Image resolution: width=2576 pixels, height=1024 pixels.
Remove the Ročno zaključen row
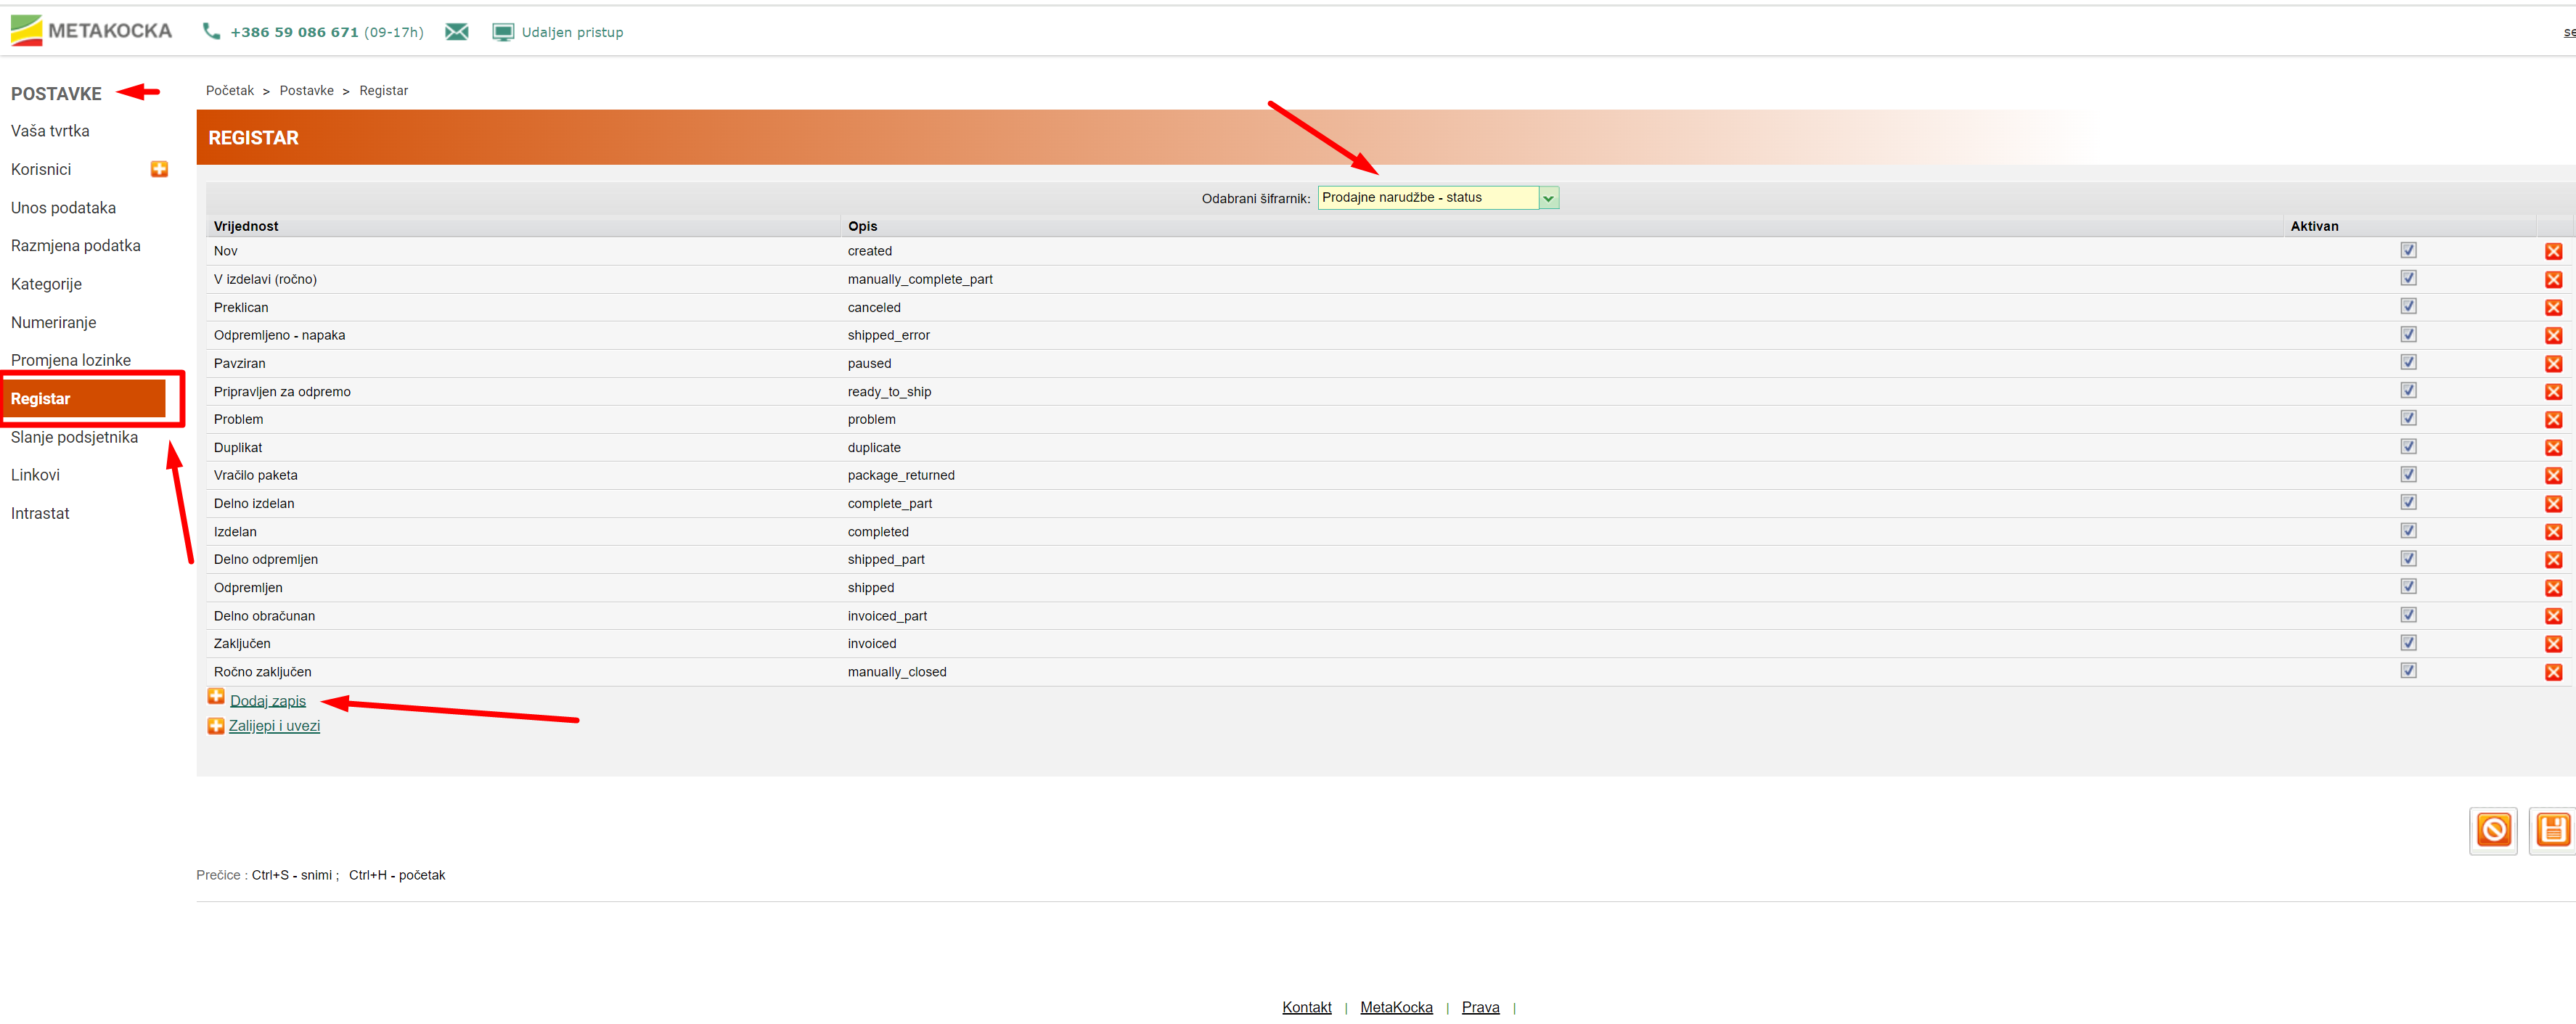[2552, 672]
